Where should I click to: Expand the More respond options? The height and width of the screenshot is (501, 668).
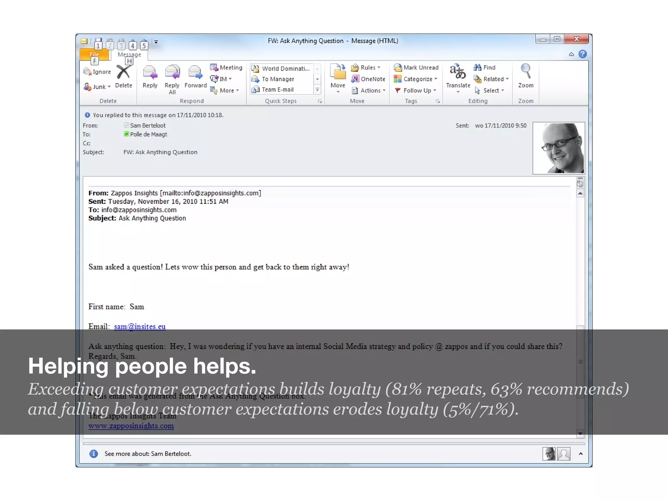point(224,90)
